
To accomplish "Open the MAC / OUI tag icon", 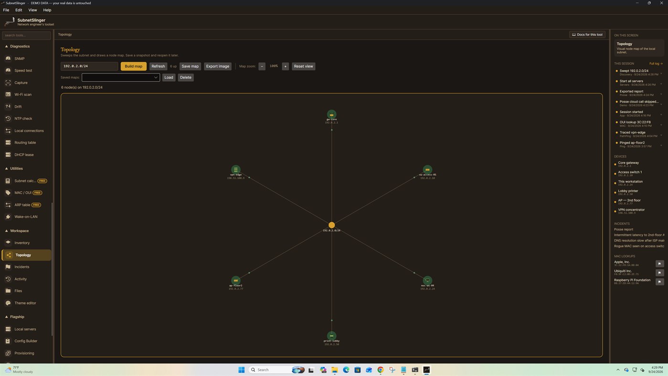I will click(x=8, y=193).
